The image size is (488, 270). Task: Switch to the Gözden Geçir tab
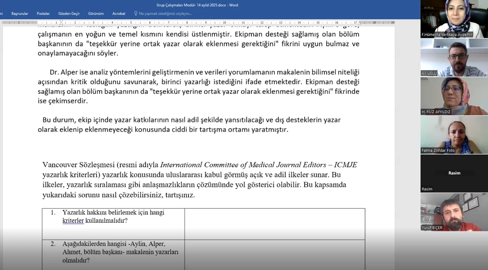69,13
